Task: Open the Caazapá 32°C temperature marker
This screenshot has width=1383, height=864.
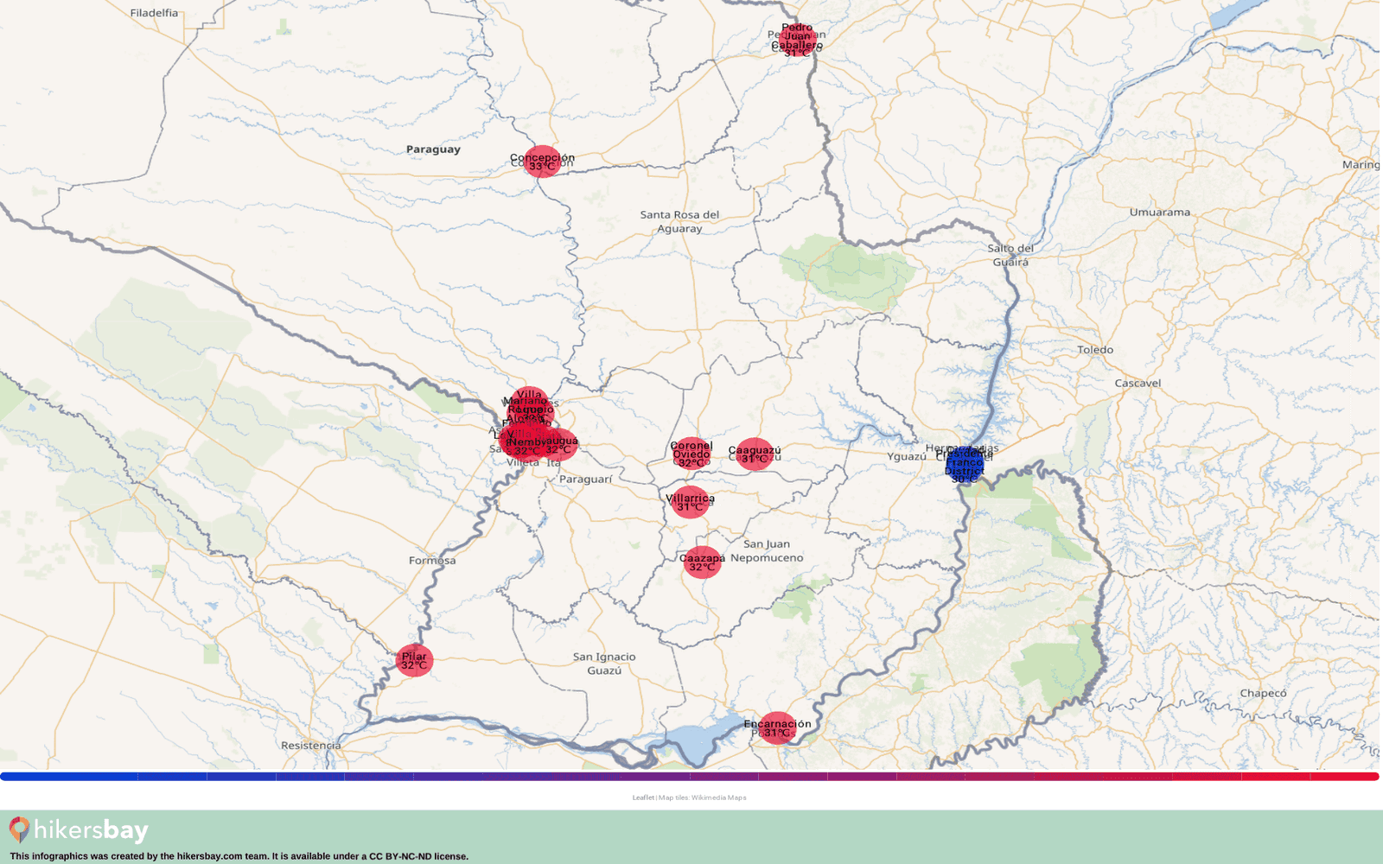Action: coord(702,562)
